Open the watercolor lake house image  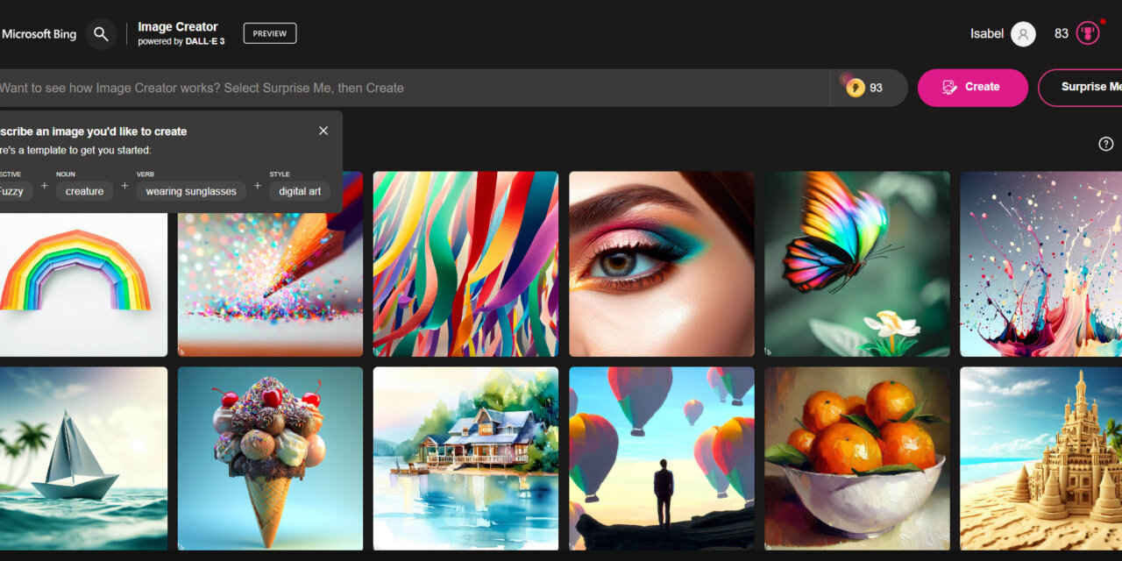click(x=465, y=458)
